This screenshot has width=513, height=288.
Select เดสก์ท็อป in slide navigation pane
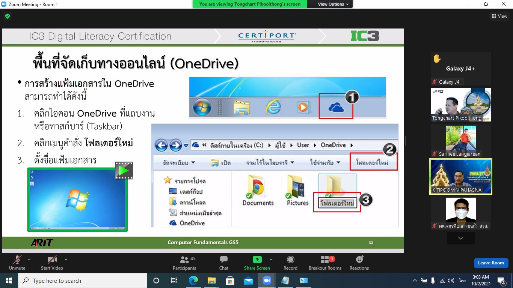coord(187,192)
